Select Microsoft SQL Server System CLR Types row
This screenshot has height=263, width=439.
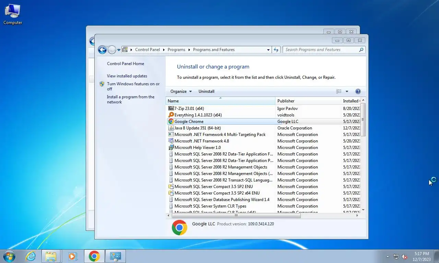pos(263,206)
